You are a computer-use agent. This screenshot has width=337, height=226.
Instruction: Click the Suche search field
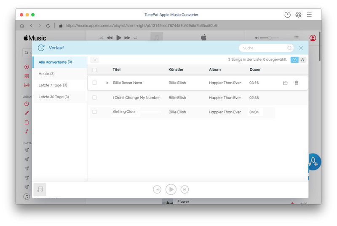click(266, 48)
